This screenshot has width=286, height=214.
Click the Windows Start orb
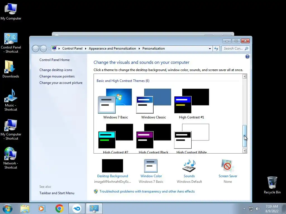click(x=7, y=208)
